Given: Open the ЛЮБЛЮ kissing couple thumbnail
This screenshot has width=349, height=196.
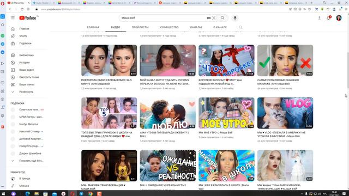Looking at the screenshot, I should (168, 113).
